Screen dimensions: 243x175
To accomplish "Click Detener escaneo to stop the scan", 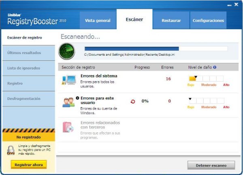I will [x=211, y=165].
